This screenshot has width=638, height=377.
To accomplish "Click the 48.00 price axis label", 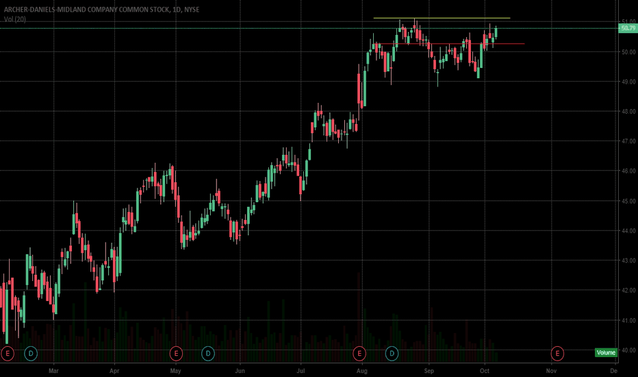I will (628, 111).
